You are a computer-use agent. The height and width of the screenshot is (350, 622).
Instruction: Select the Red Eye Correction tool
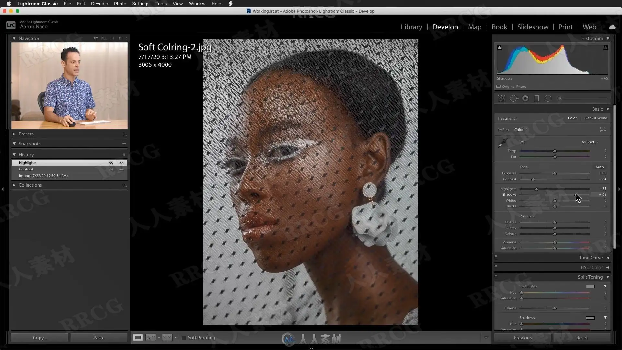pyautogui.click(x=525, y=99)
